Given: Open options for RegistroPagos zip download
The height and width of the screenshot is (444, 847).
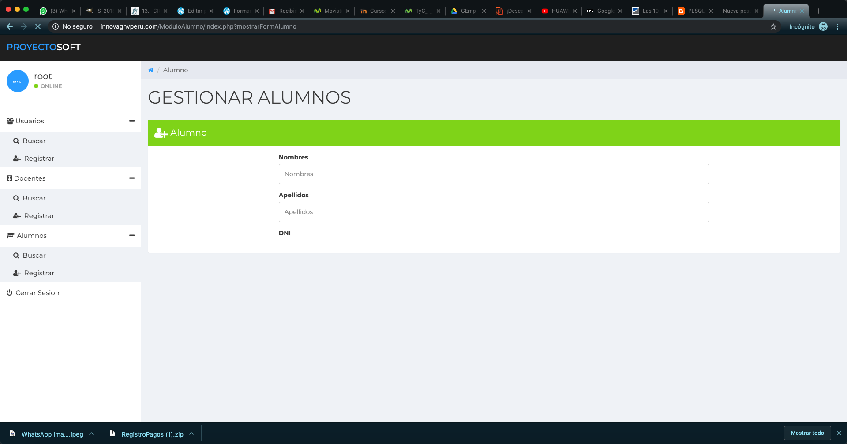Looking at the screenshot, I should [x=191, y=434].
